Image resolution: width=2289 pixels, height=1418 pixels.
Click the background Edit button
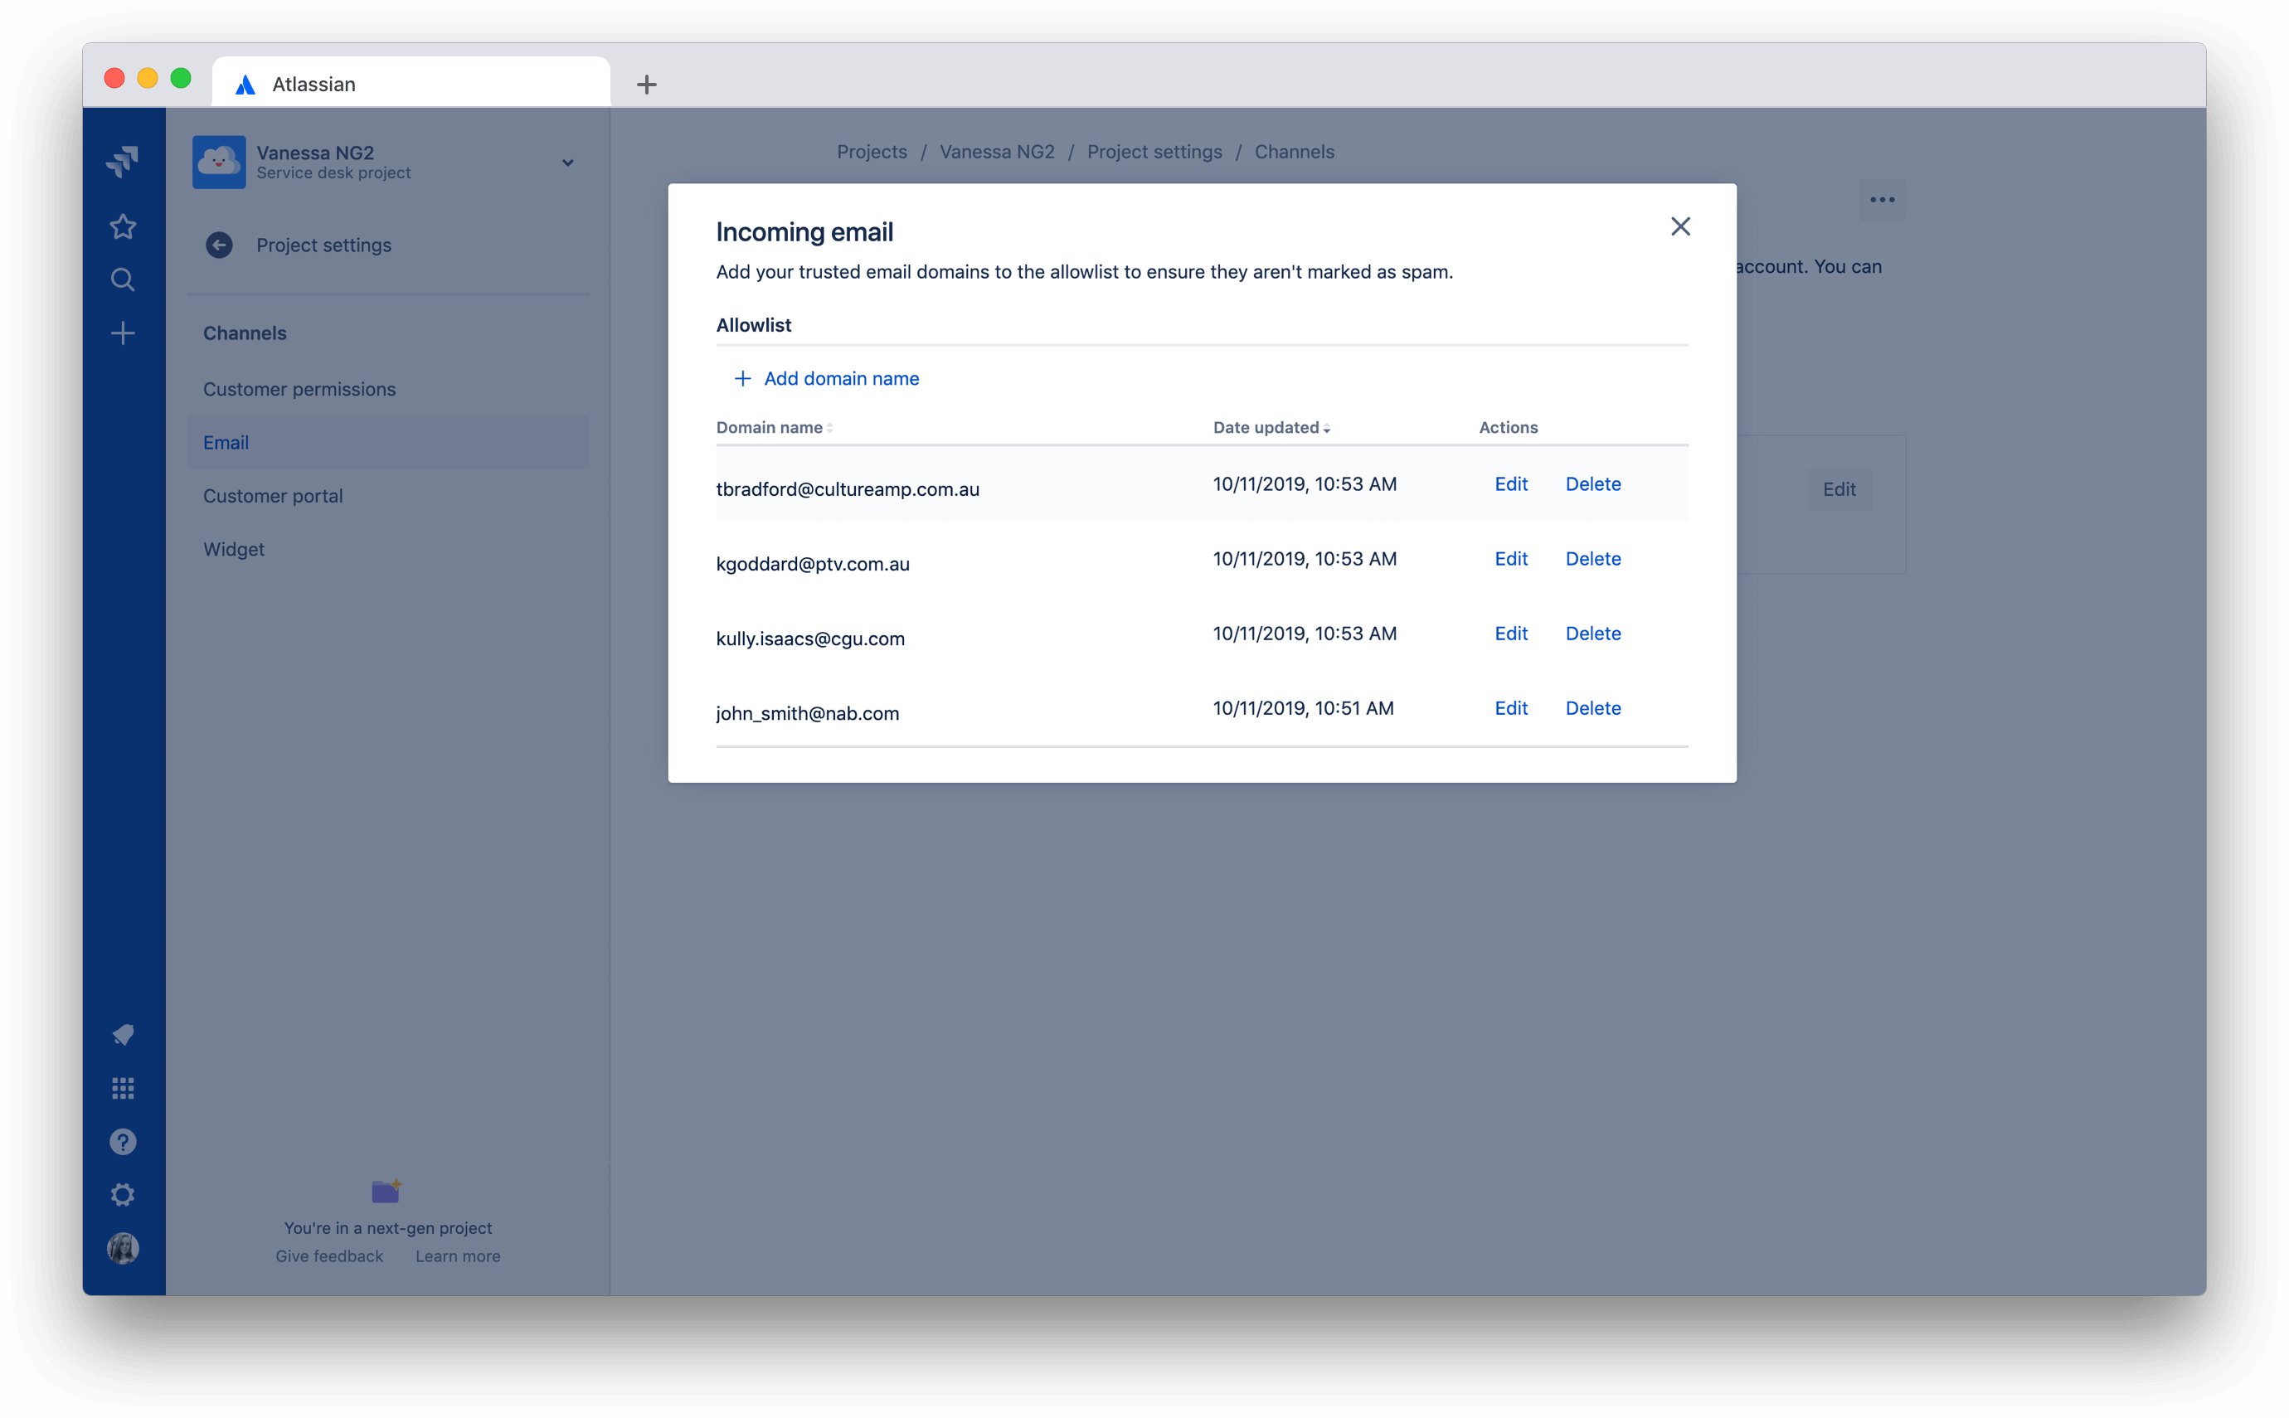pos(1839,489)
